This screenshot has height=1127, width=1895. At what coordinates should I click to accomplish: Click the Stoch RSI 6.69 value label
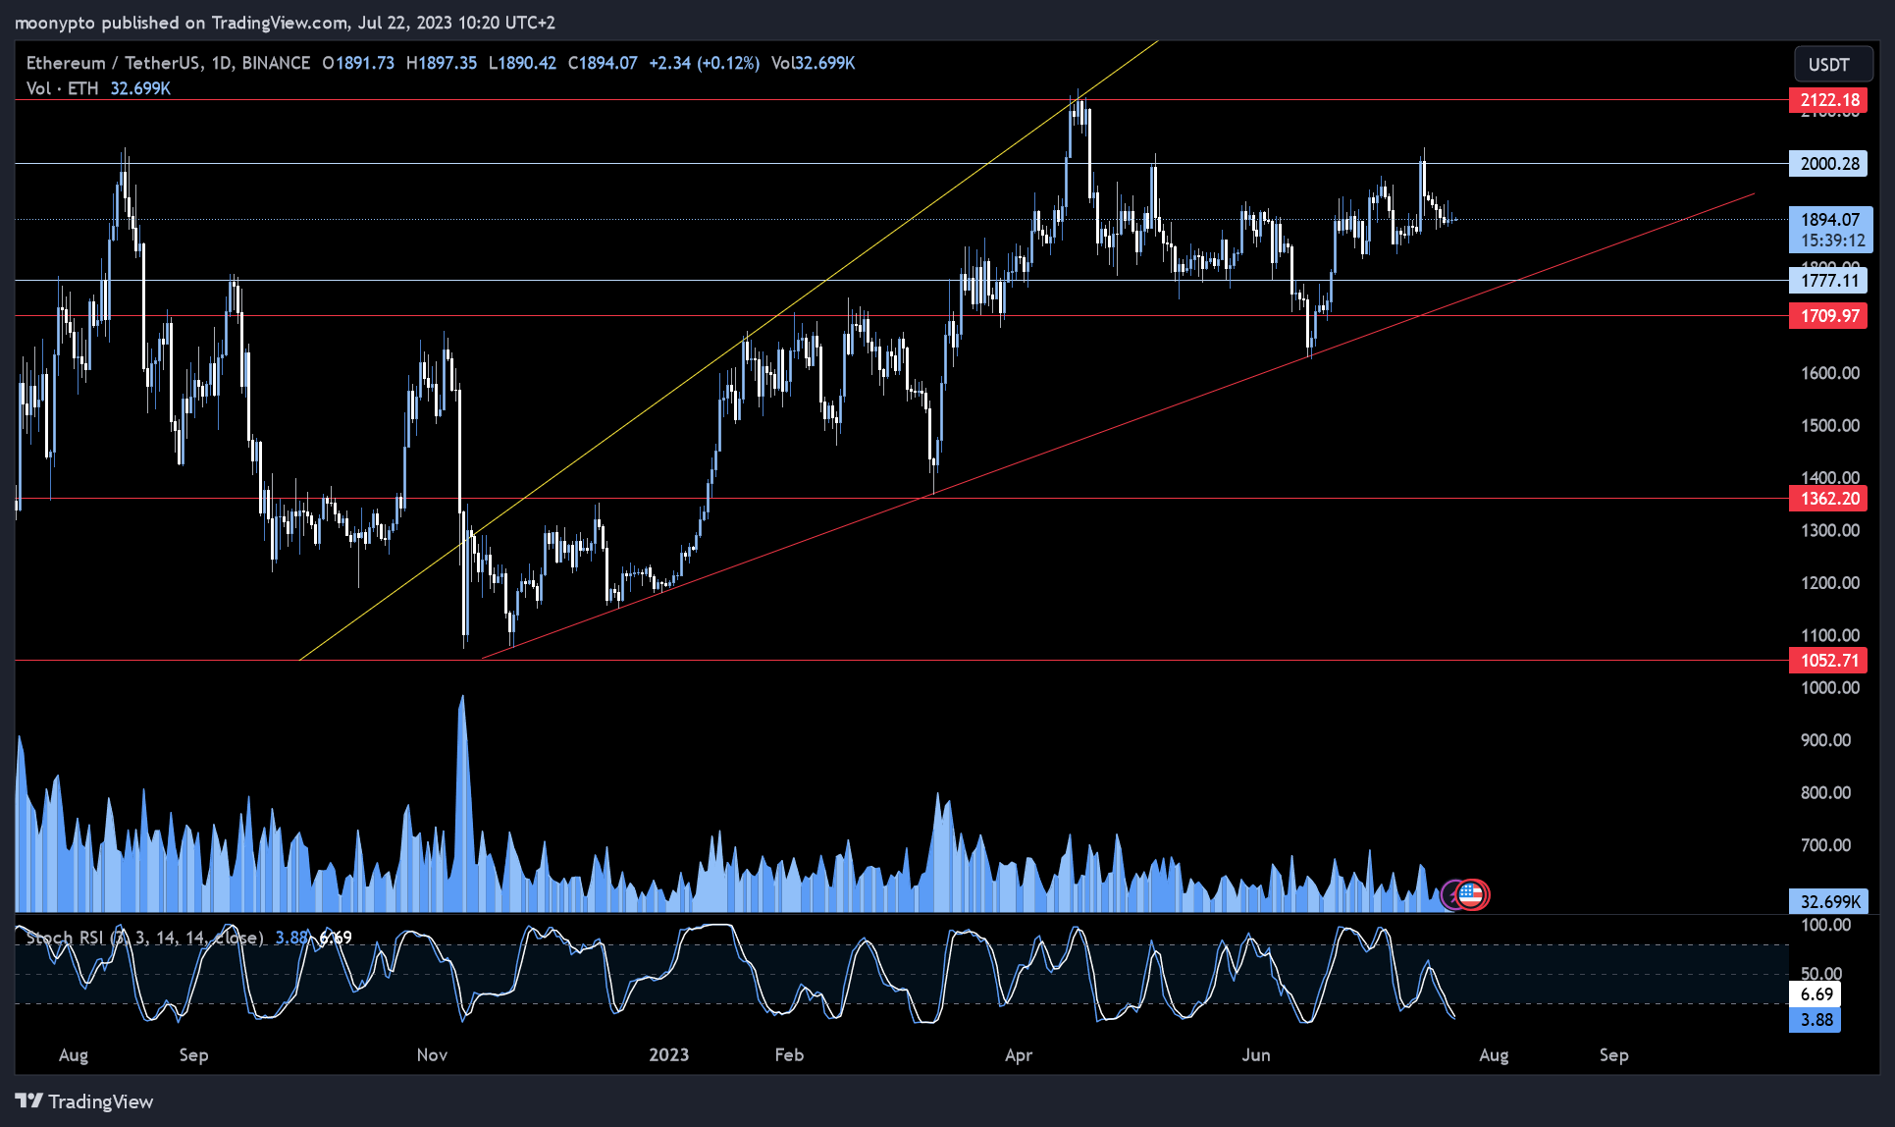(x=1816, y=994)
